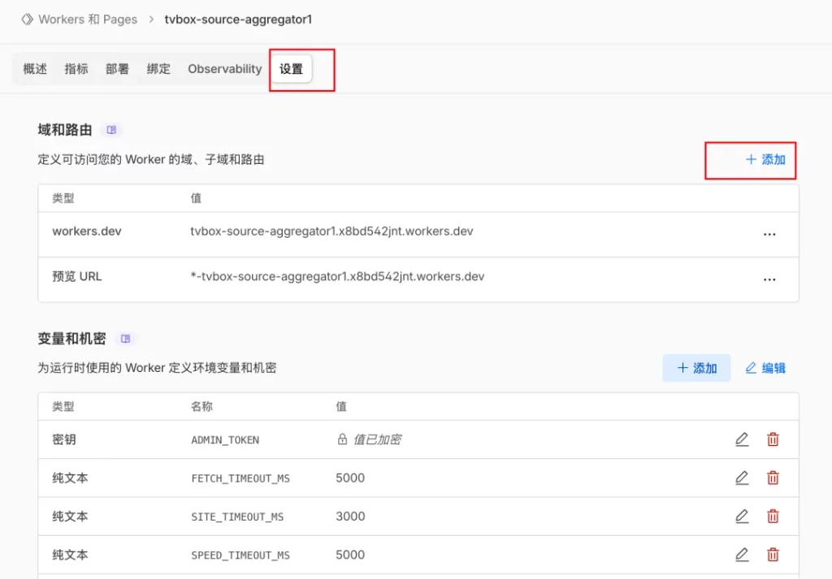832x579 pixels.
Task: Edit the ADMIN_TOKEN variable
Action: [x=742, y=439]
